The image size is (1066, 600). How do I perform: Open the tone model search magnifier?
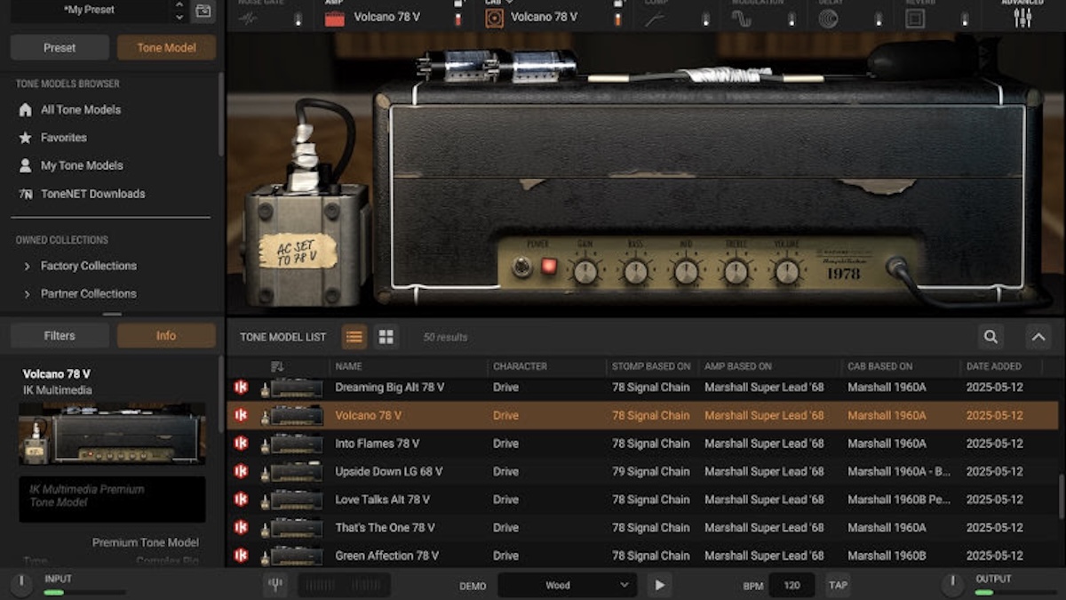tap(990, 337)
